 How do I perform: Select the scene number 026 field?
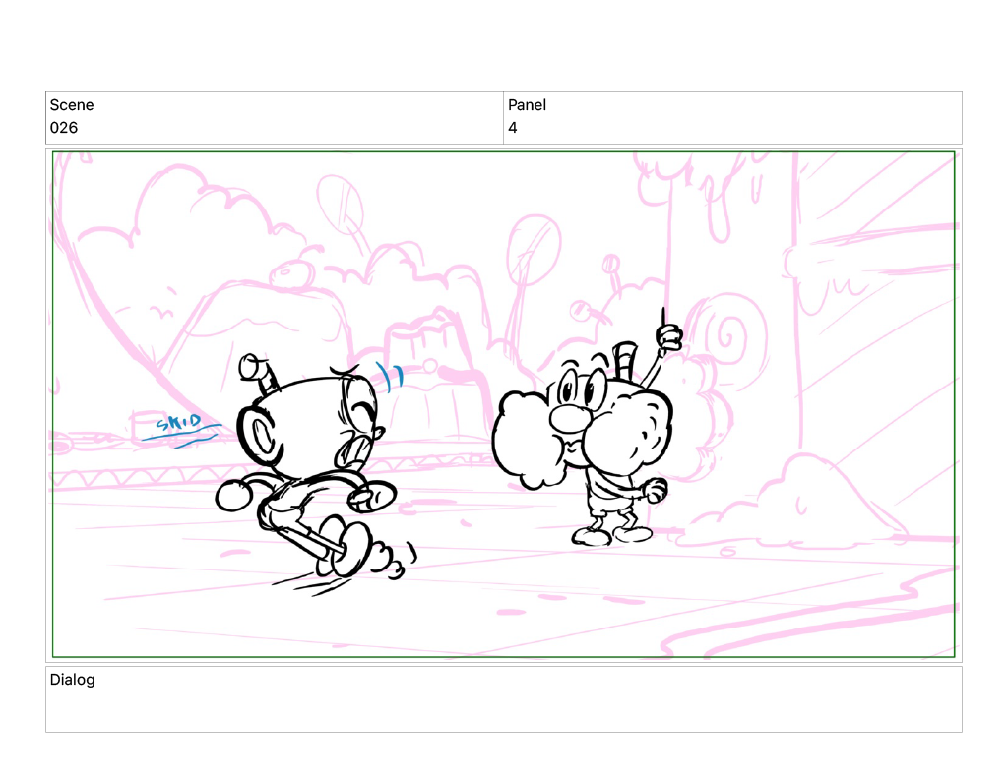(x=64, y=128)
